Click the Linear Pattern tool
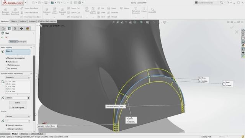This screenshot has height=138, width=245. click(93, 10)
